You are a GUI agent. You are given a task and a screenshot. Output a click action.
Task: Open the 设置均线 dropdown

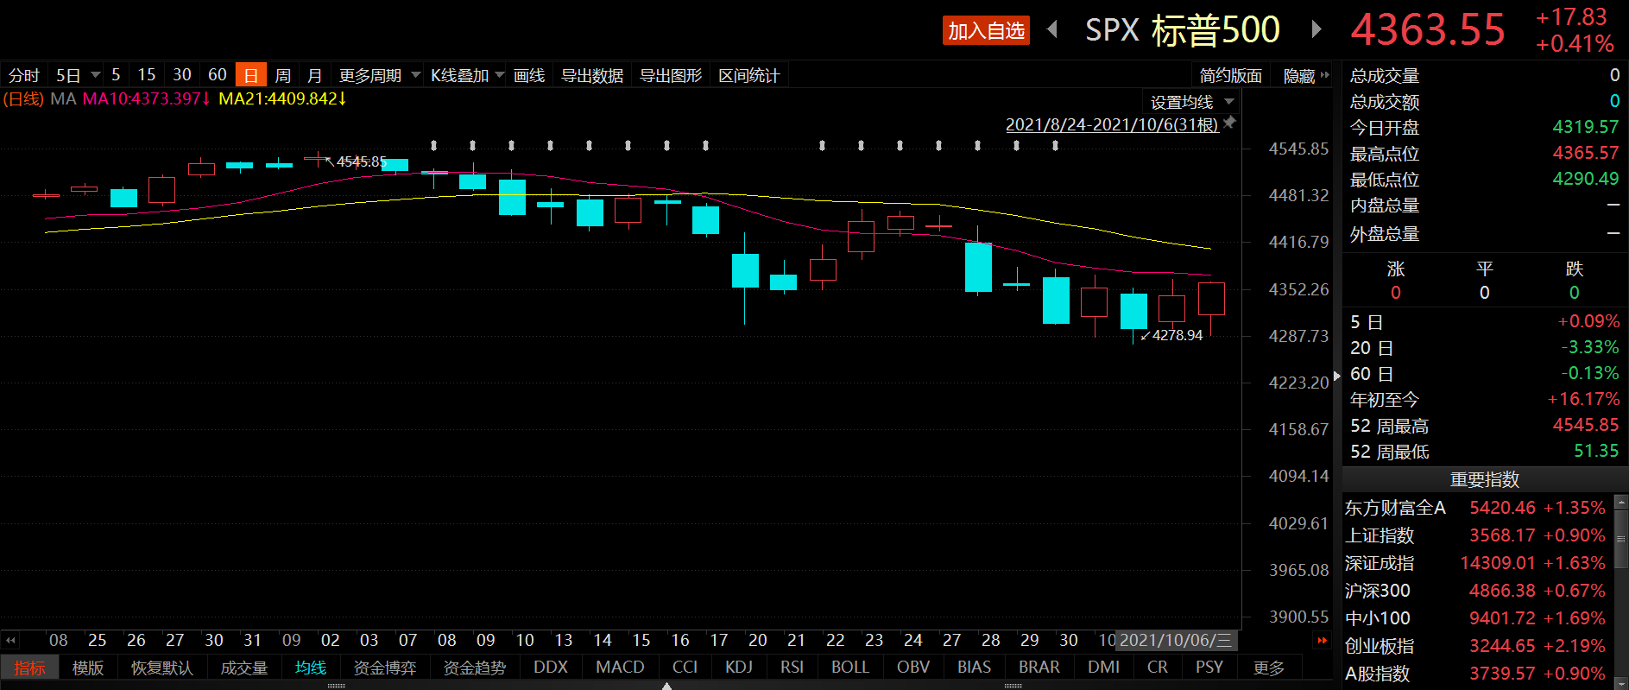click(1192, 102)
